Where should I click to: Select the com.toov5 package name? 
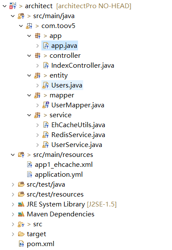(x=58, y=26)
